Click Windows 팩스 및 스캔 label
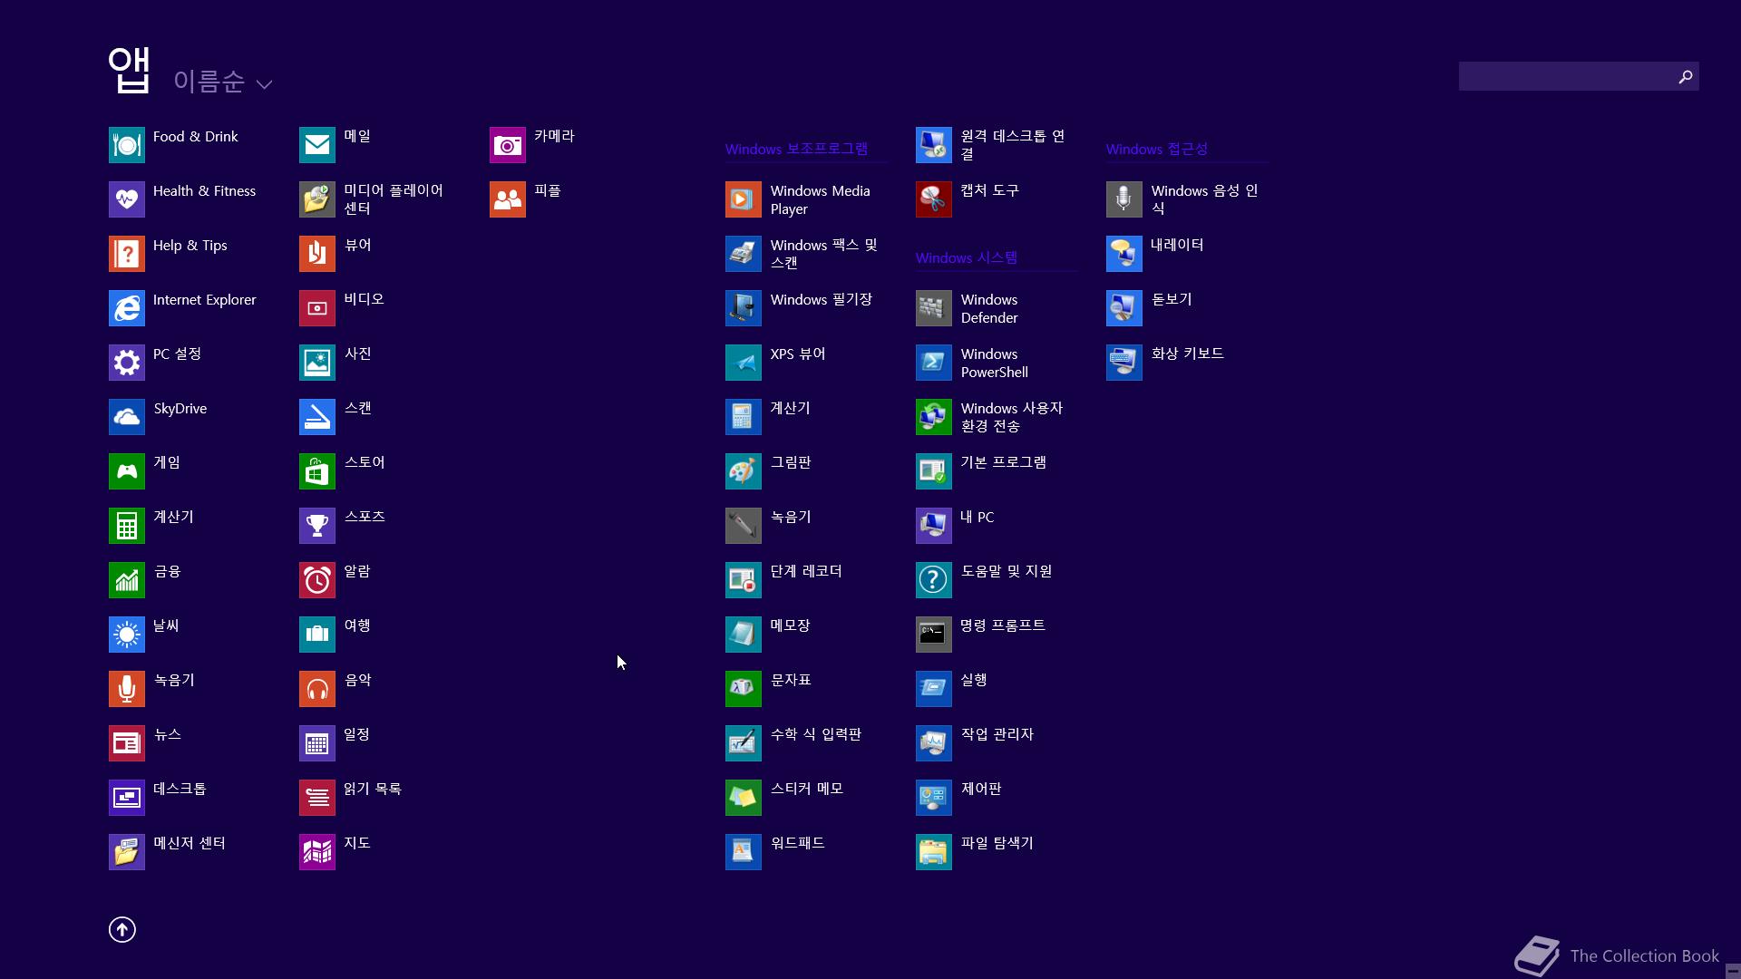The height and width of the screenshot is (979, 1741). click(823, 253)
